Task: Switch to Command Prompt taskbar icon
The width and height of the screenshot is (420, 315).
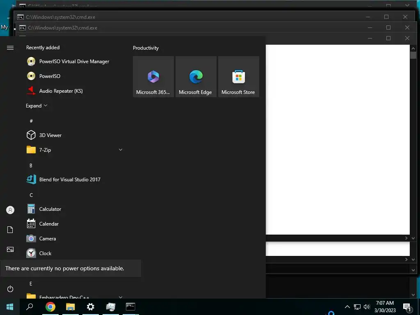Action: point(130,307)
